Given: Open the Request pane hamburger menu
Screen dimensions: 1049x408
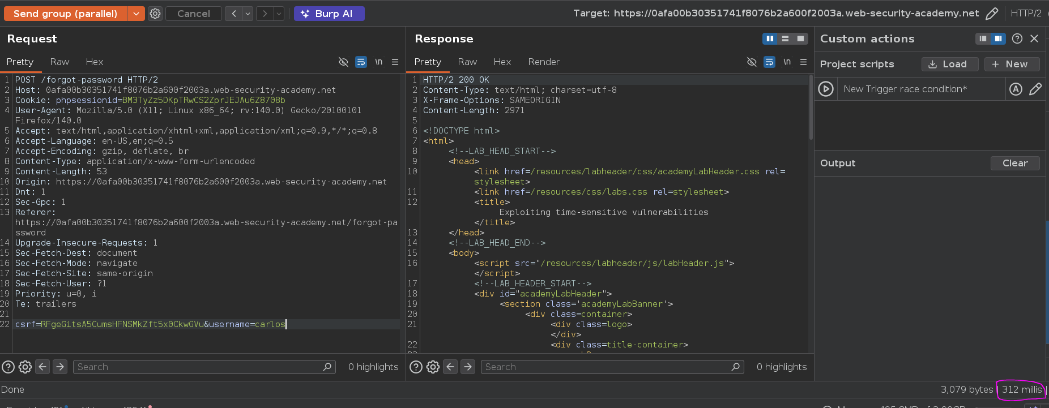Looking at the screenshot, I should (395, 62).
